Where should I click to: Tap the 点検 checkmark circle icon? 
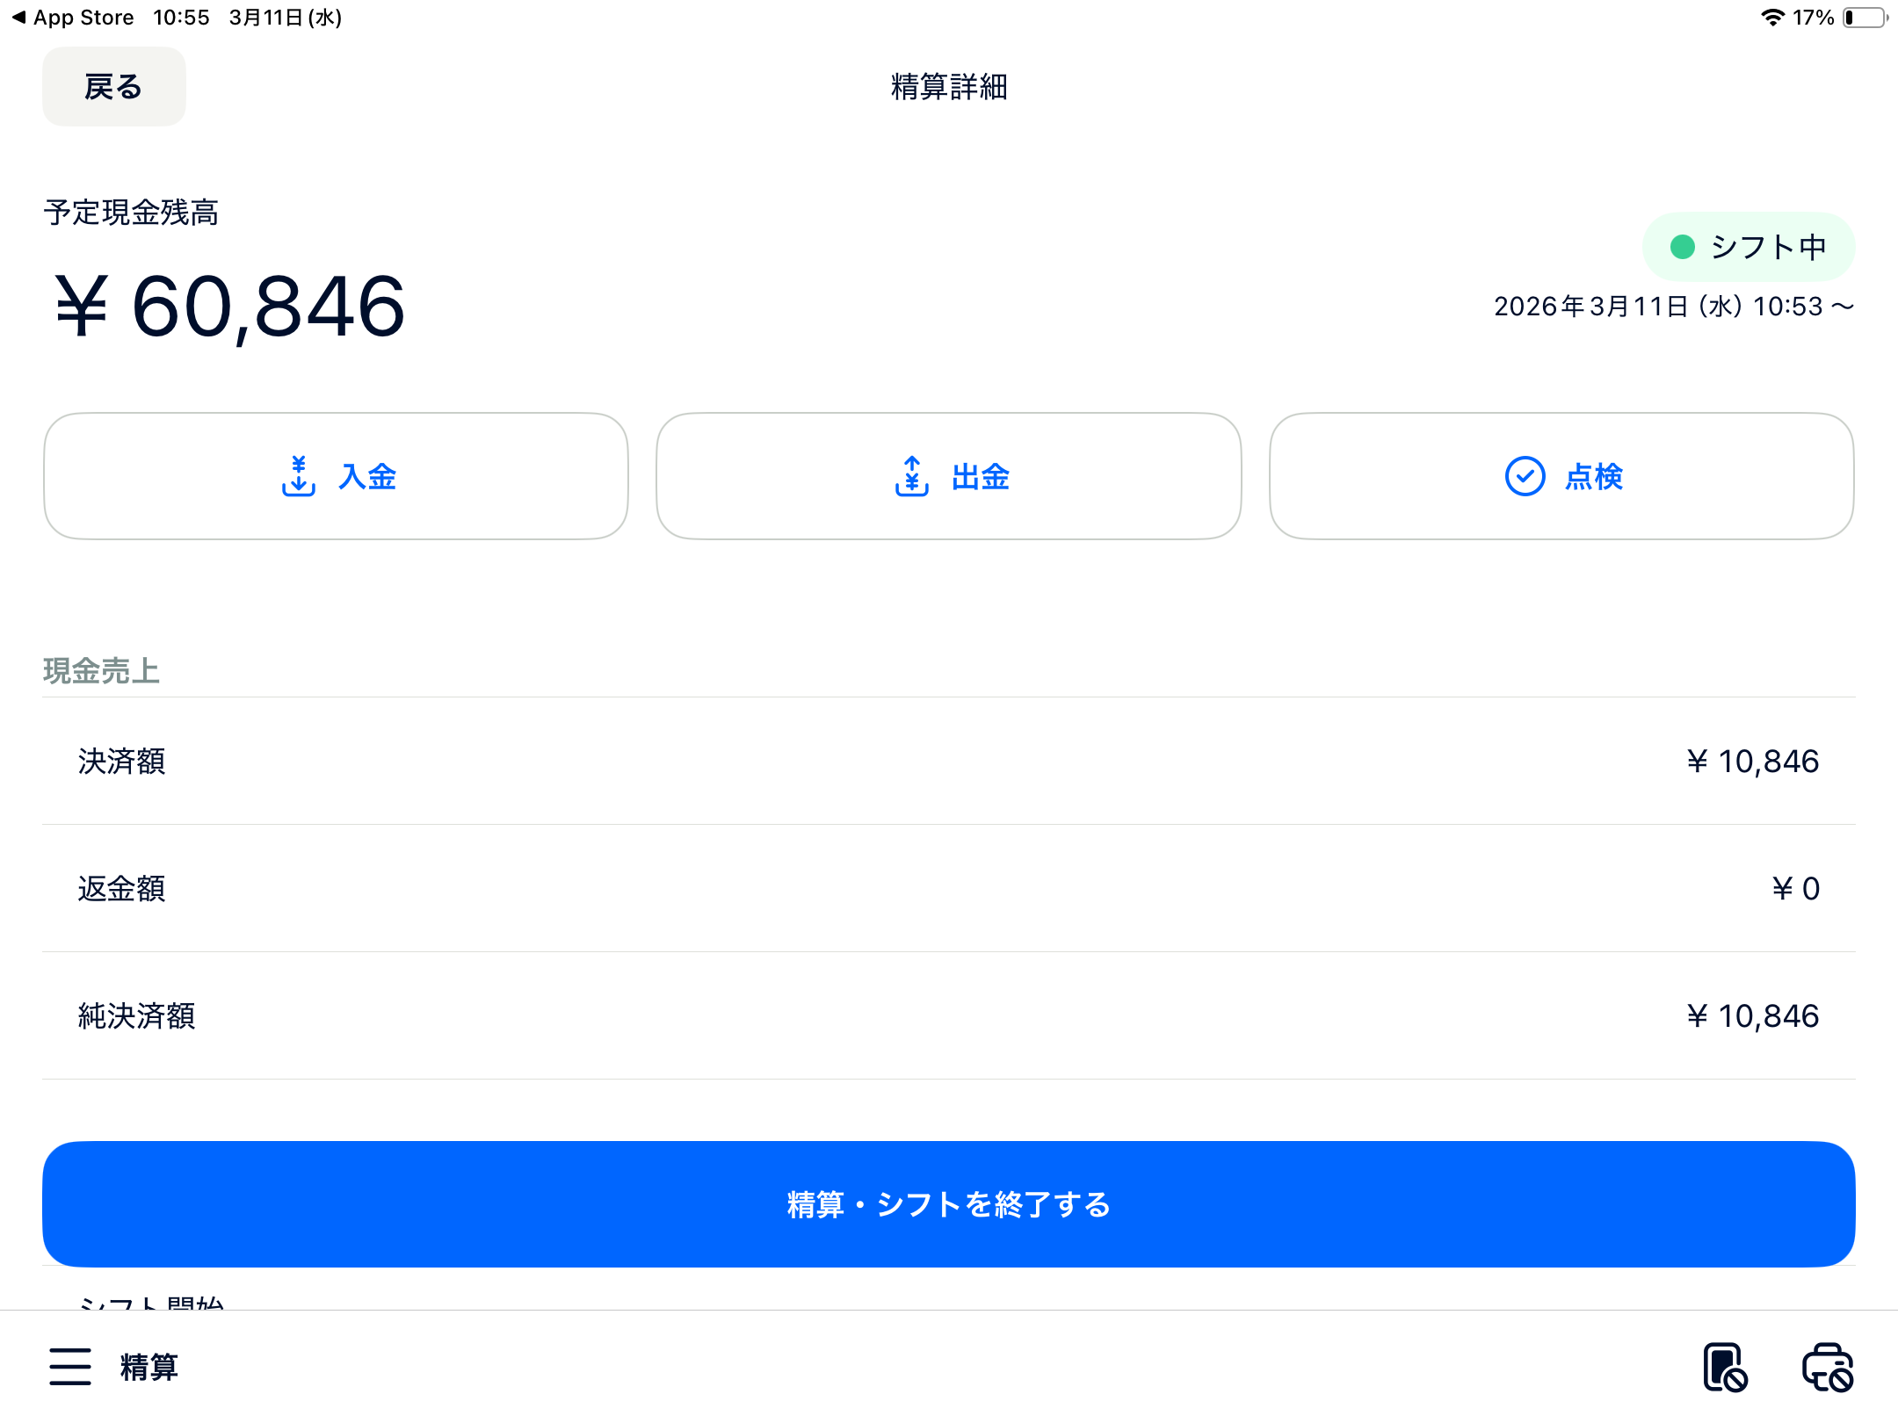[1525, 476]
